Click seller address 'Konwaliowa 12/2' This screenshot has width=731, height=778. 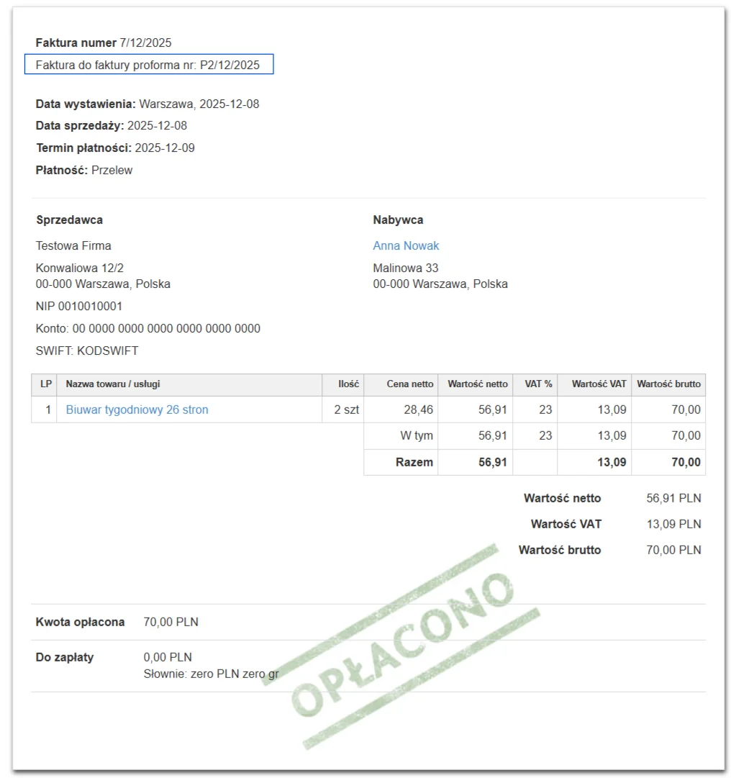pos(79,268)
